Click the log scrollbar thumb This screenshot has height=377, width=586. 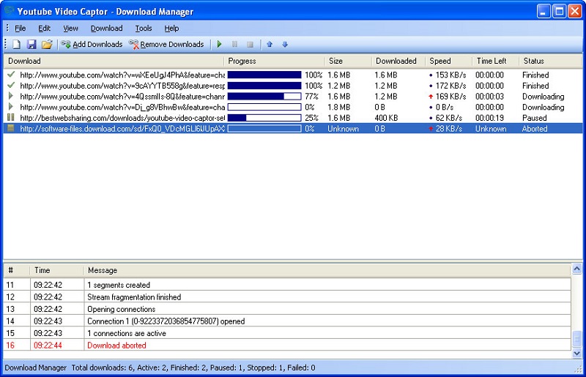tap(576, 339)
